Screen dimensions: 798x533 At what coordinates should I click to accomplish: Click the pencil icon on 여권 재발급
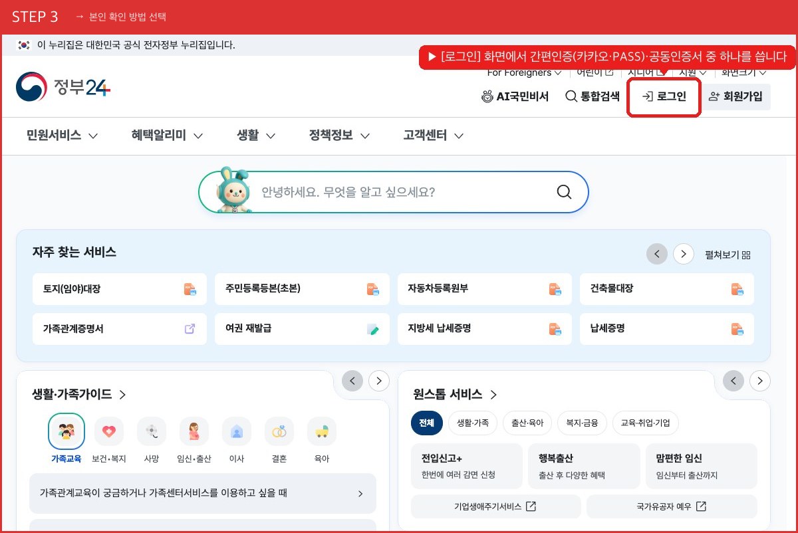click(x=373, y=329)
